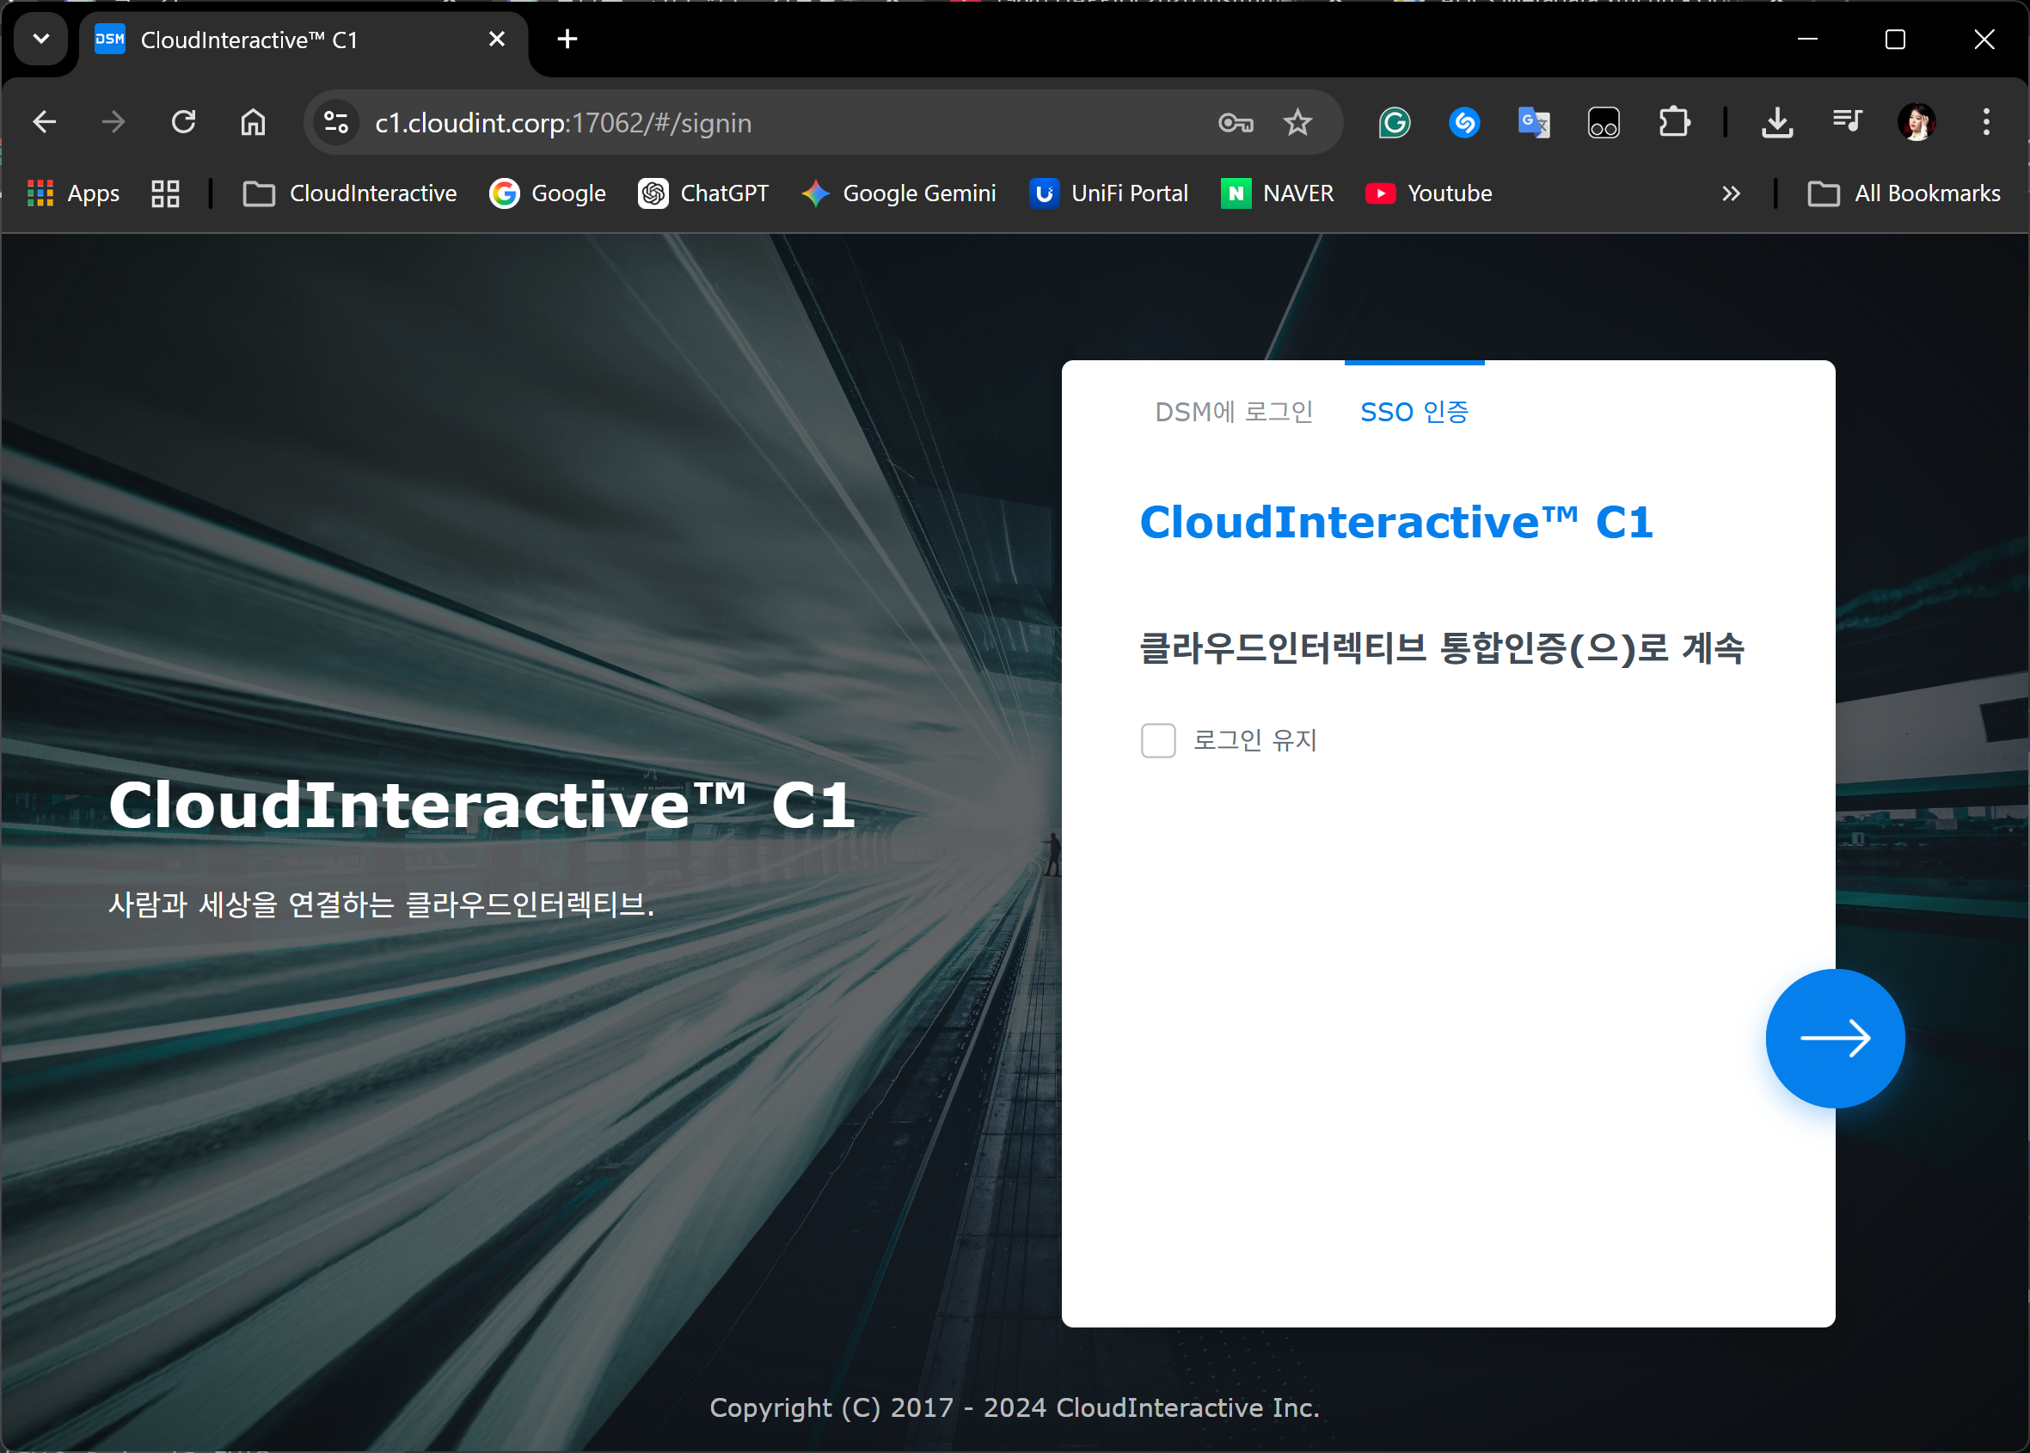Open the Google Translate extension
Image resolution: width=2030 pixels, height=1453 pixels.
(x=1533, y=123)
